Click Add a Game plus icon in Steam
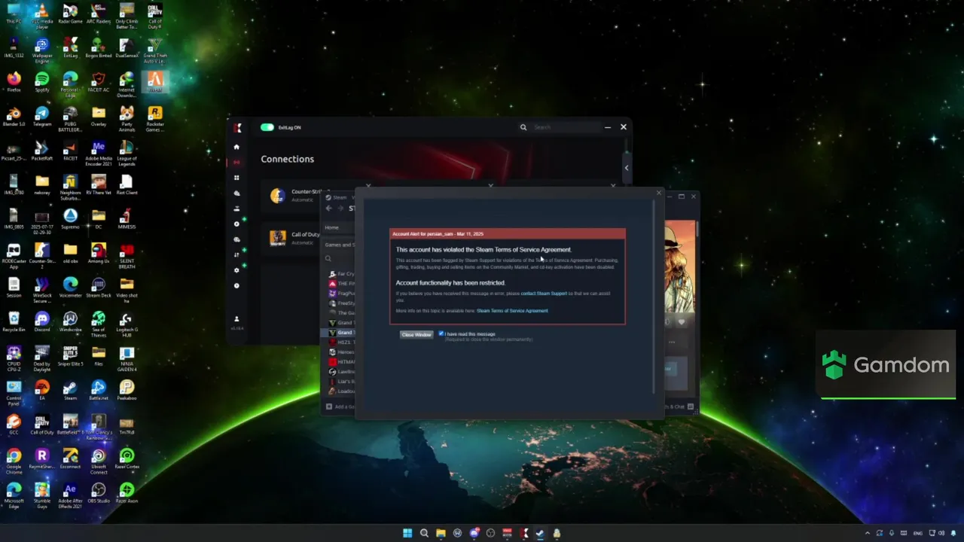Screen dimensions: 964x542 coord(329,406)
